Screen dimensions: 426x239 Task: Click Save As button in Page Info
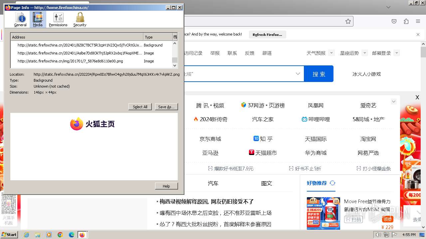click(x=166, y=107)
